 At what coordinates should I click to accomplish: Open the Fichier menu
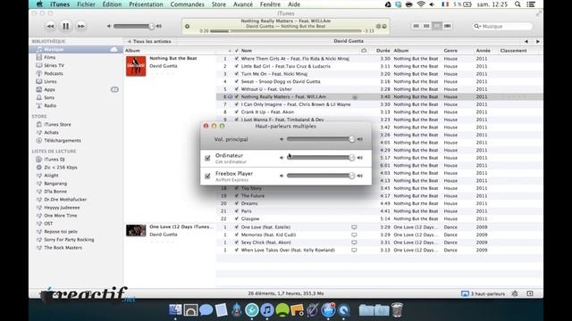click(x=86, y=4)
